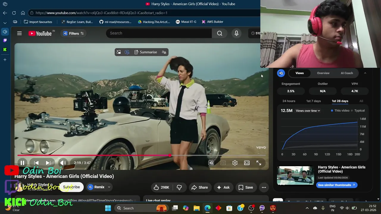Open the workspaces icon in browser titlebar

[5, 4]
